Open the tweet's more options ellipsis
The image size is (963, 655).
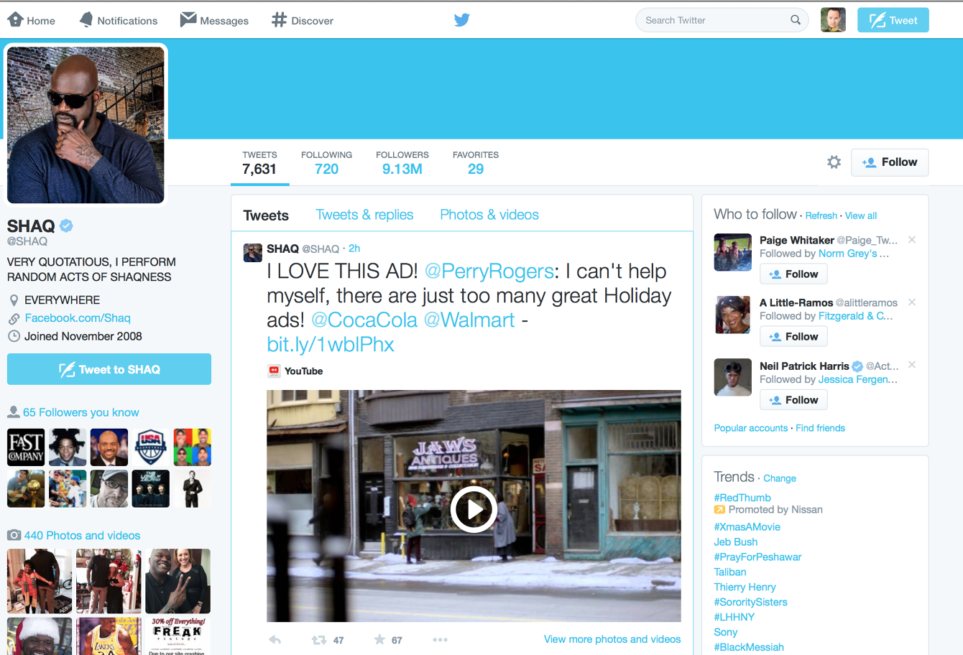[x=440, y=640]
